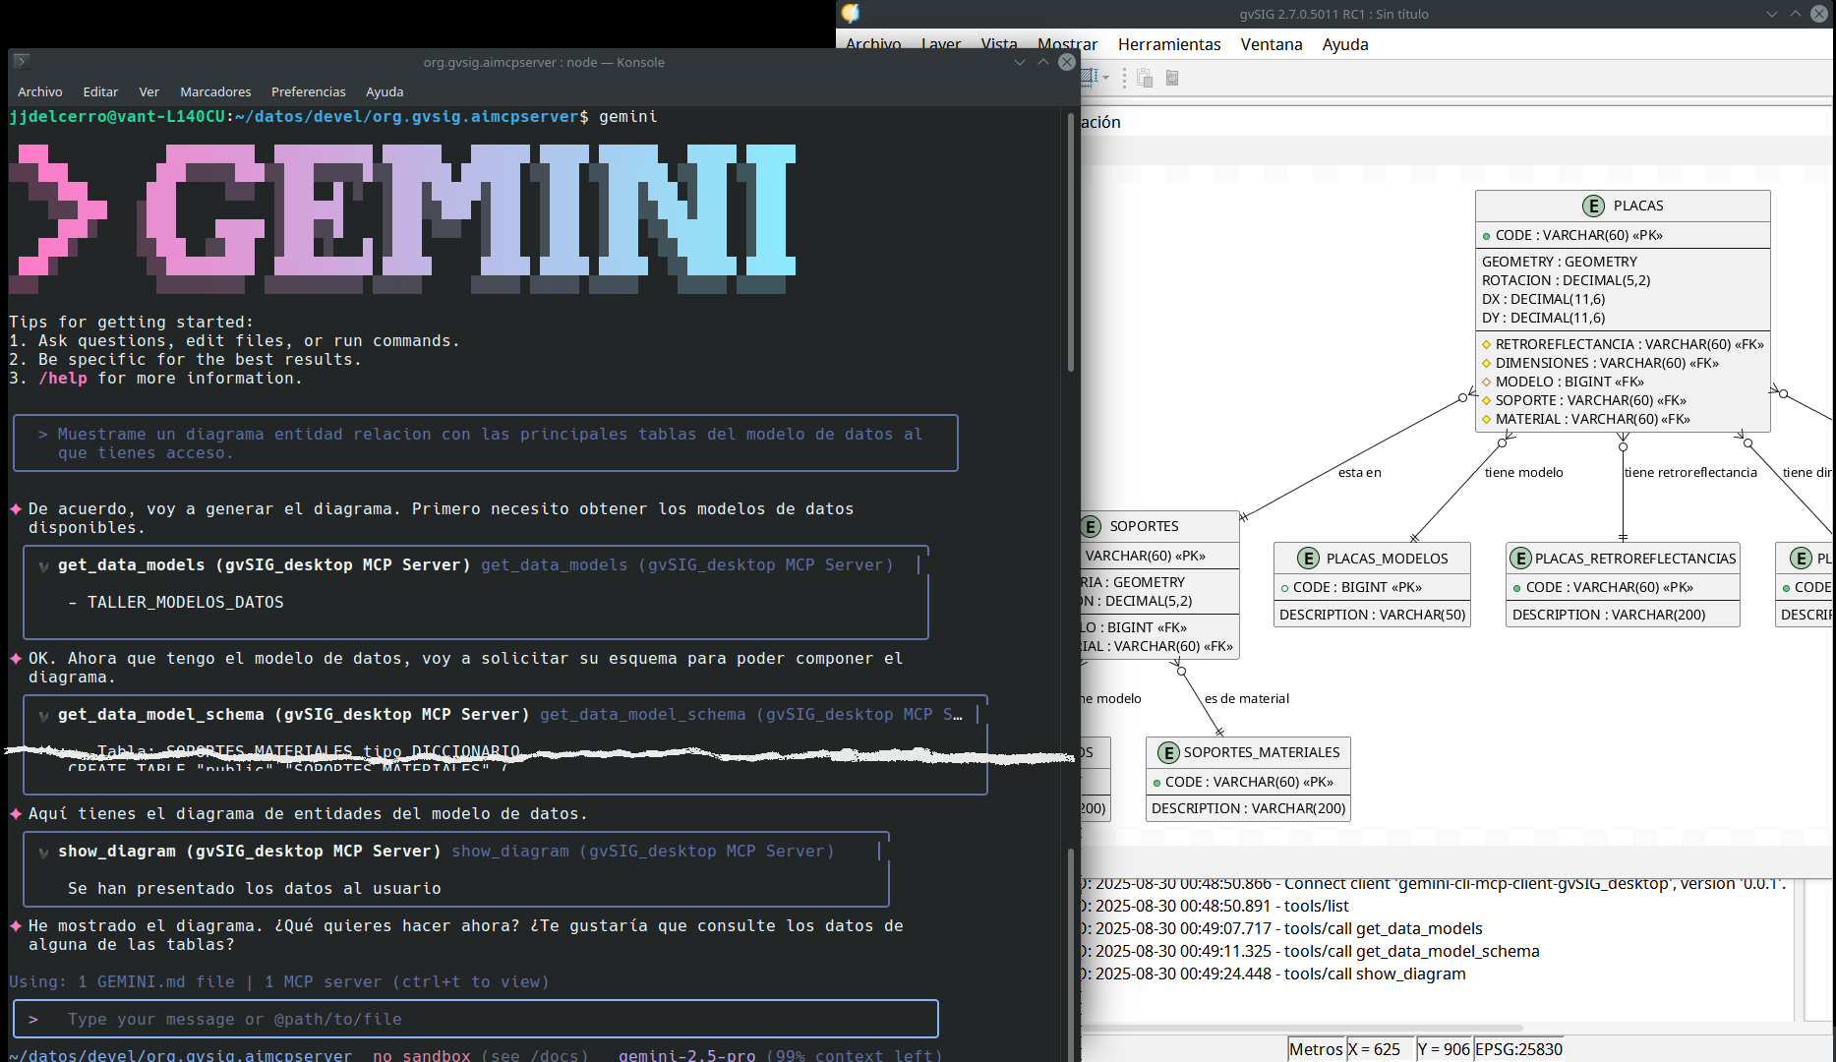Viewport: 1836px width, 1062px height.
Task: Click the gvSIG application icon
Action: pos(851,13)
